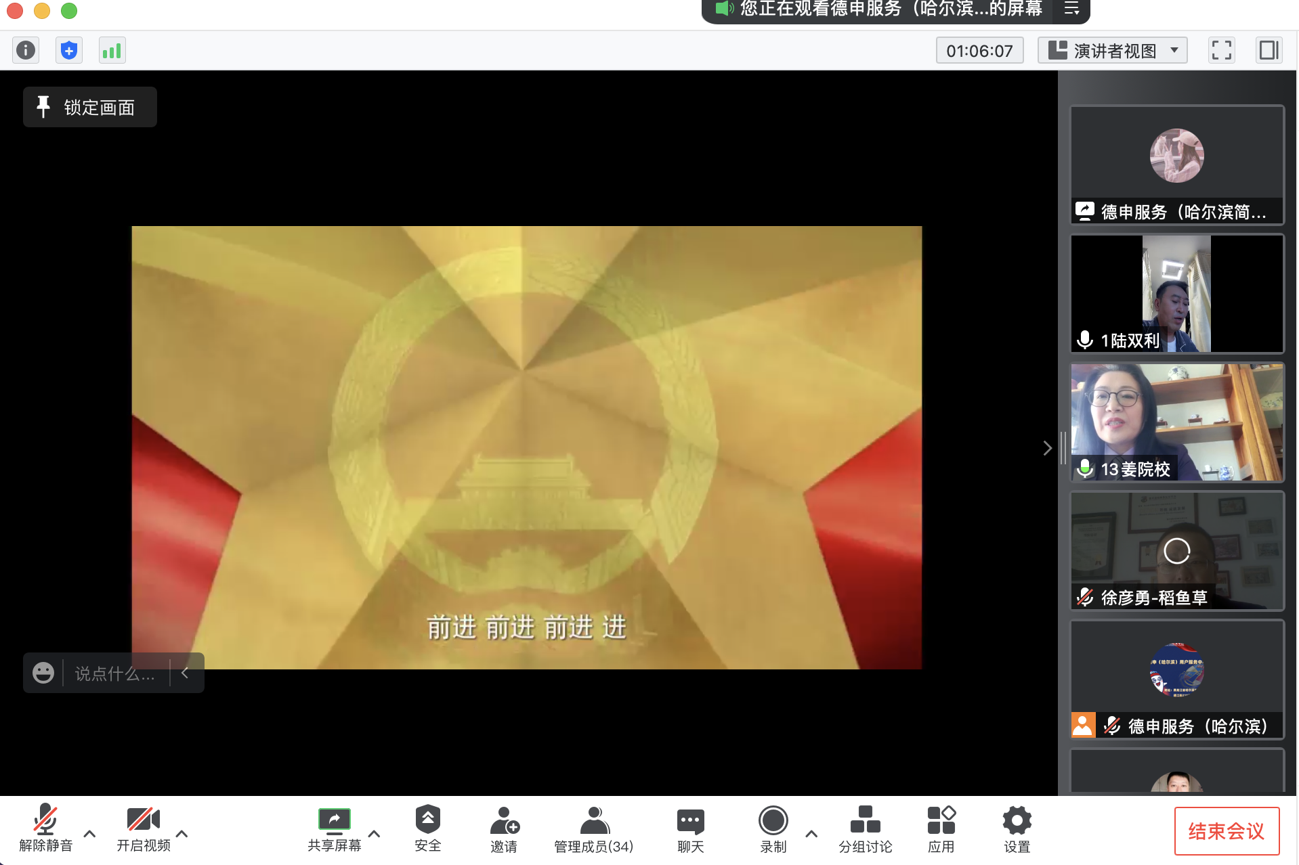This screenshot has width=1299, height=865.
Task: Click the red 结束会议 button
Action: 1227,831
